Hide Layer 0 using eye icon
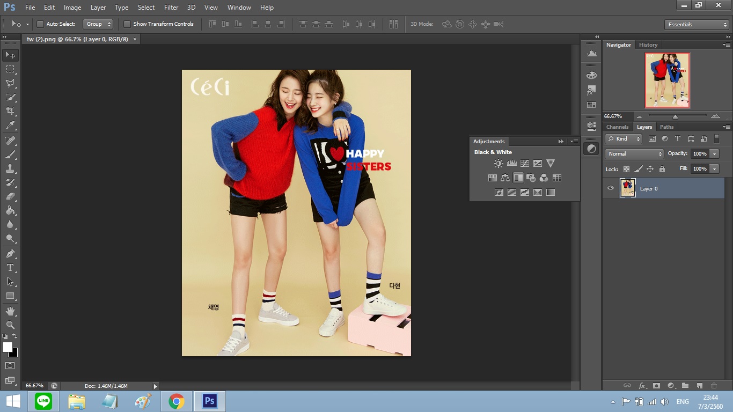Screen dimensions: 733x412 pyautogui.click(x=611, y=188)
